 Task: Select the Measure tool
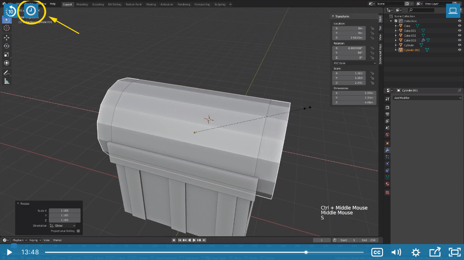pos(7,81)
